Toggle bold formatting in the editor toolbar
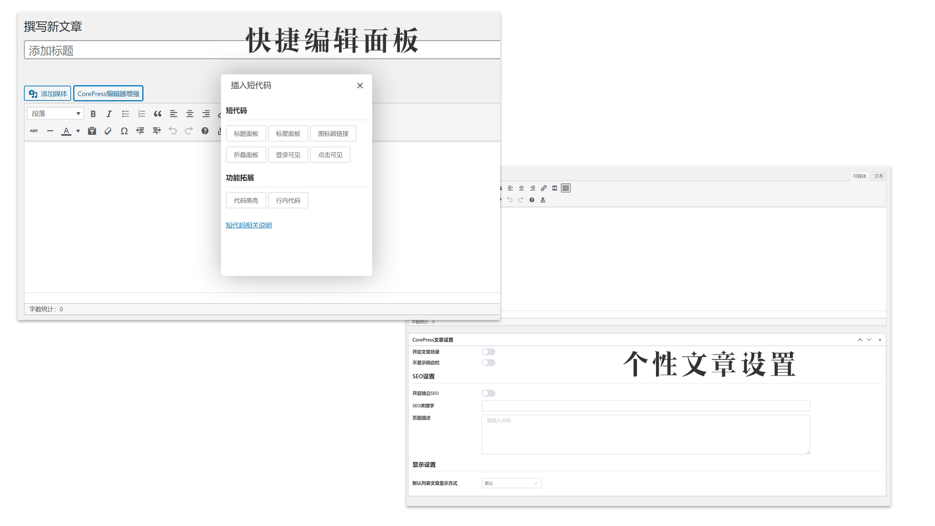The height and width of the screenshot is (526, 935). 93,113
